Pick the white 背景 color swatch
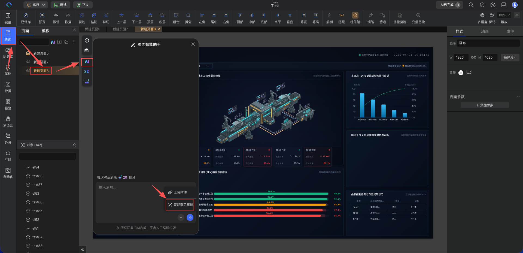Screen dimensions: 523x253 pos(461,73)
